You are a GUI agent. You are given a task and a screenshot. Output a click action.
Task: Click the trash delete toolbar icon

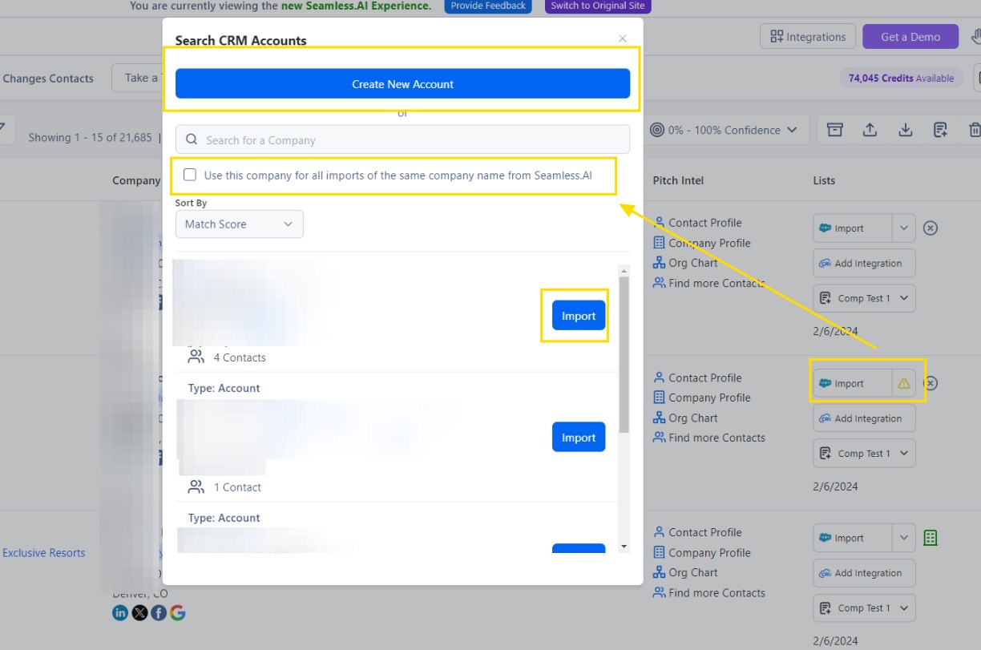pos(975,130)
